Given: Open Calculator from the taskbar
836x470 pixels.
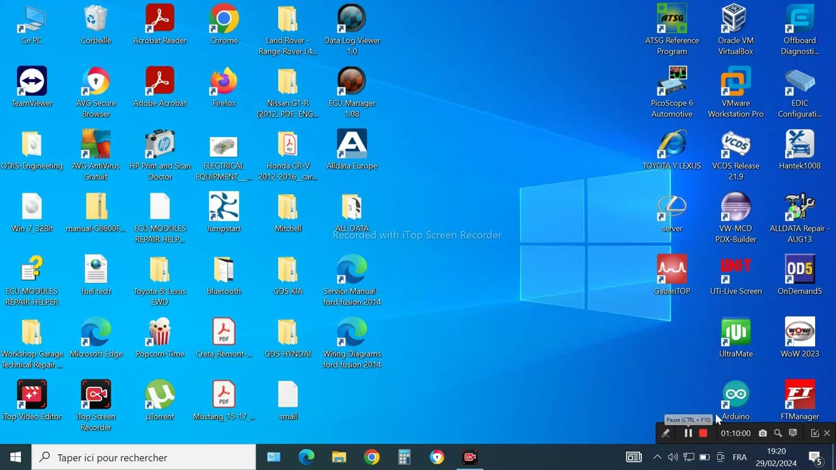Looking at the screenshot, I should pos(404,457).
